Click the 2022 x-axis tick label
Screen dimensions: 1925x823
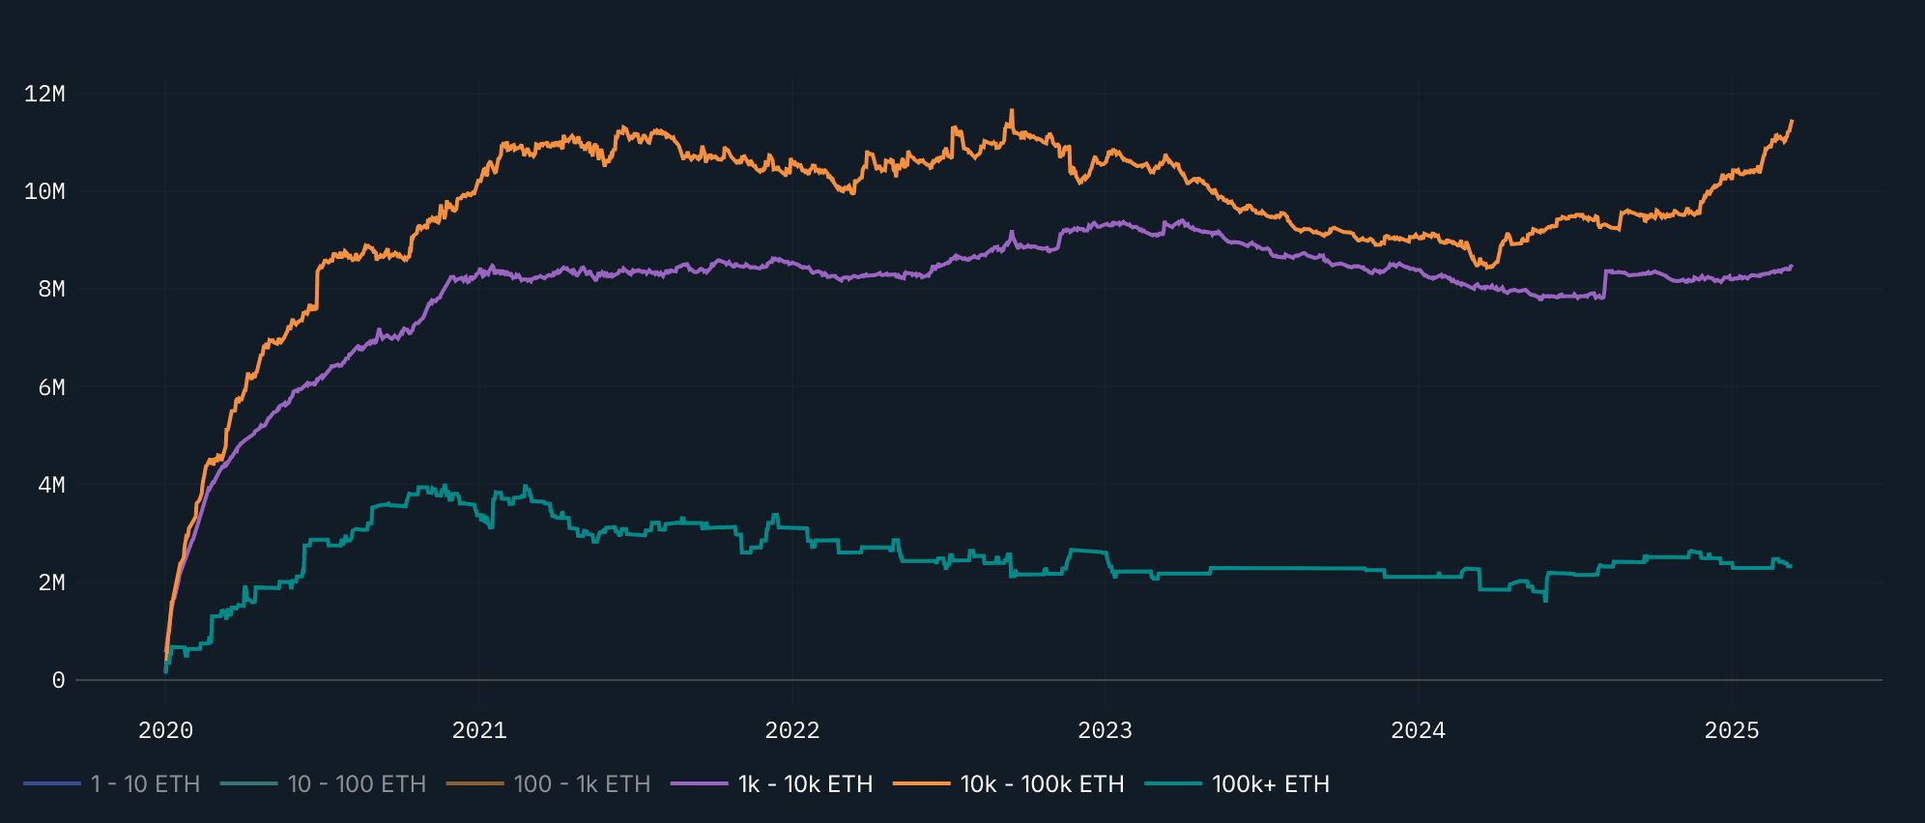[x=792, y=730]
